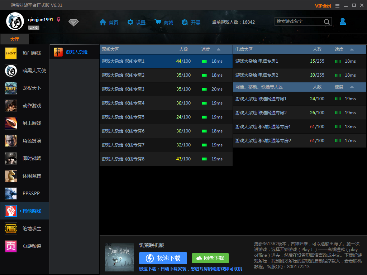The width and height of the screenshot is (367, 275).
Task: Click 速度 column header in 电信大区
Action: pos(339,49)
